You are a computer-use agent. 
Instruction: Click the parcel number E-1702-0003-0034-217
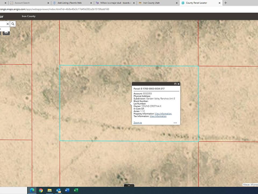click(153, 89)
